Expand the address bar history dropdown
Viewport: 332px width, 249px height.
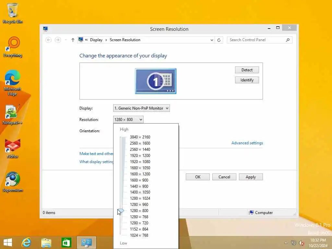pos(212,40)
